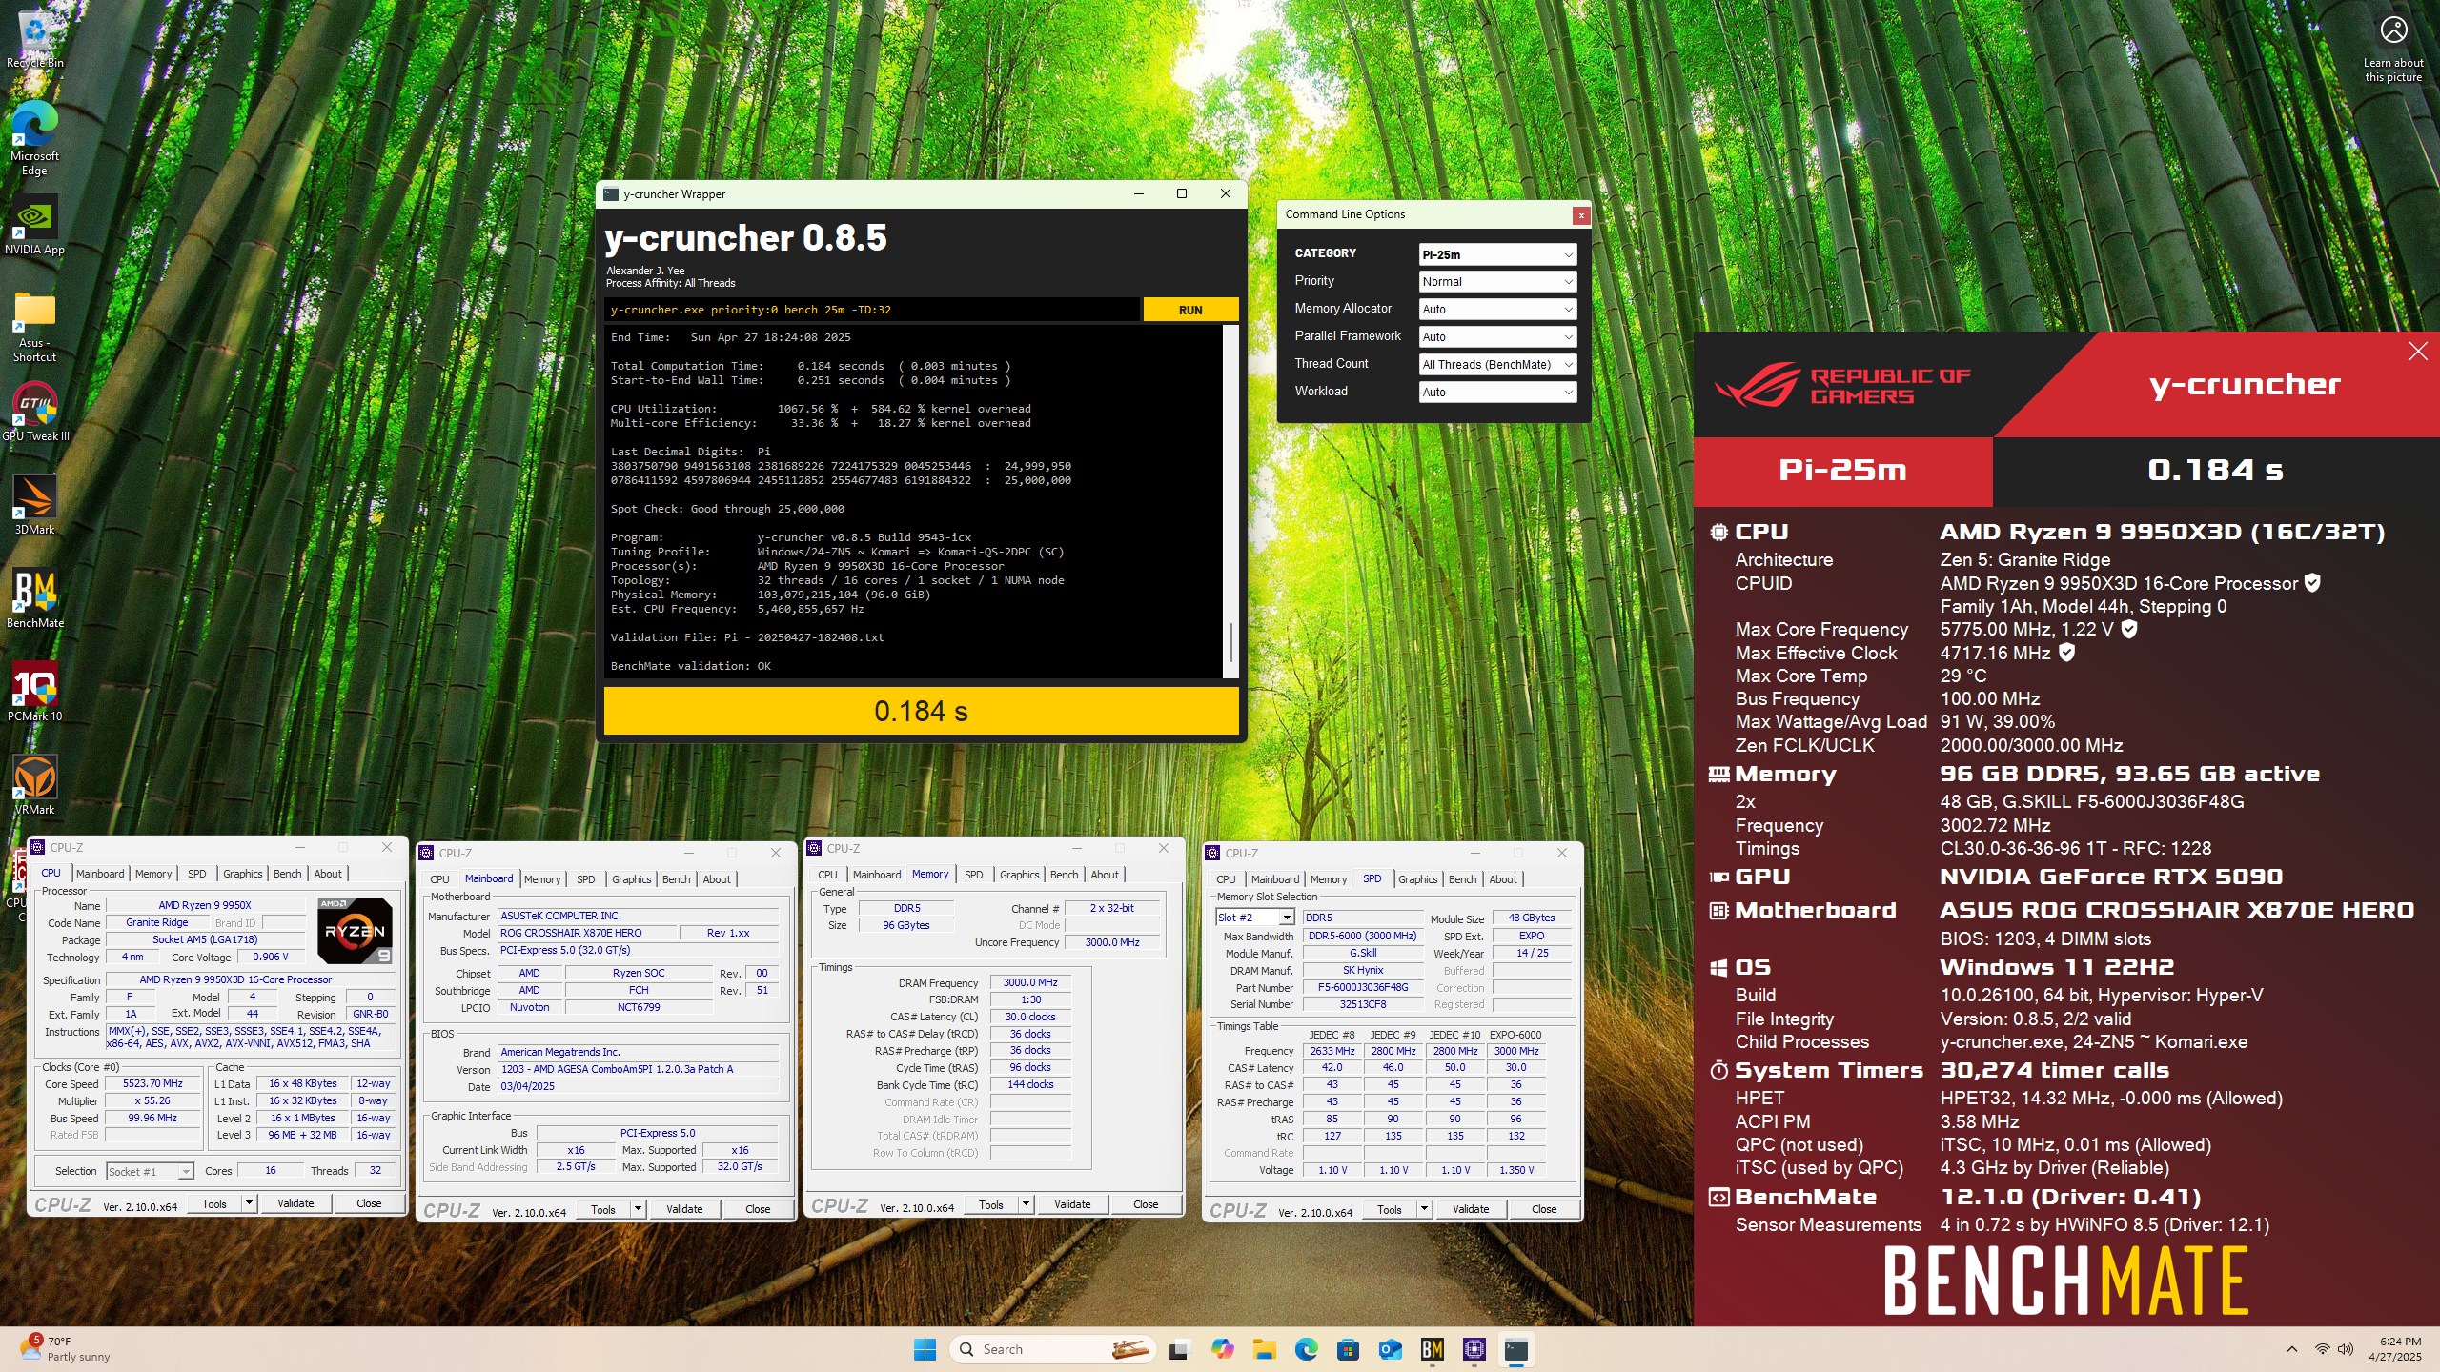The width and height of the screenshot is (2440, 1372).
Task: Click the y-cruncher.exe command line field
Action: (872, 310)
